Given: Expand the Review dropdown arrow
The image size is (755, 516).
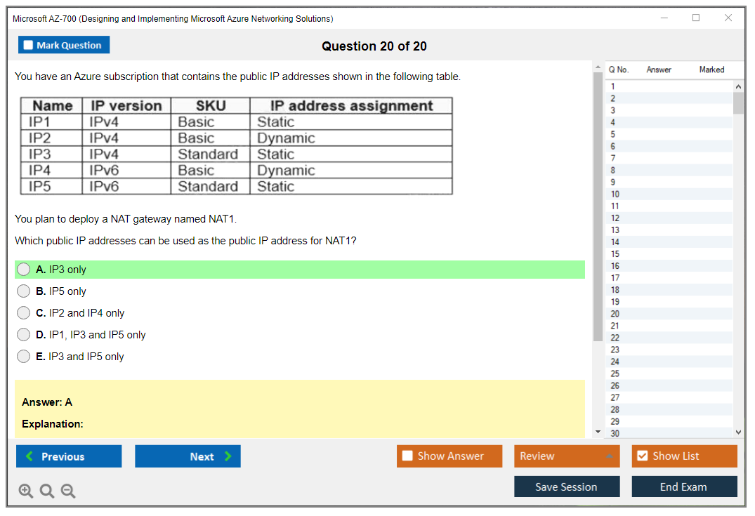Looking at the screenshot, I should pos(609,456).
